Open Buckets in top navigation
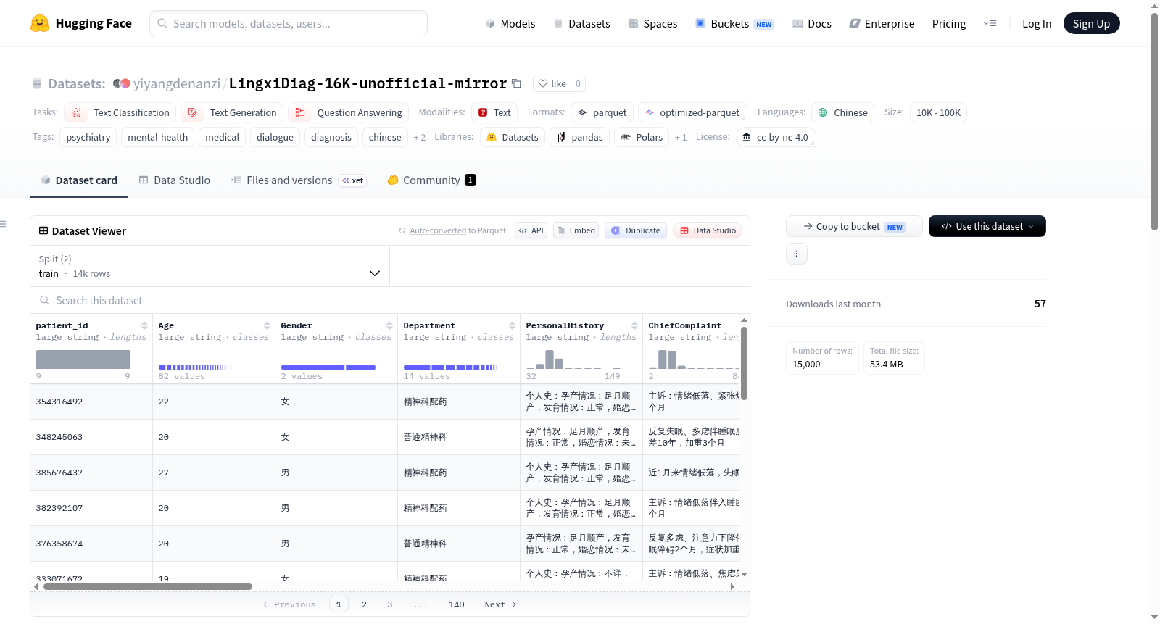Viewport: 1160px width, 624px height. pyautogui.click(x=734, y=23)
